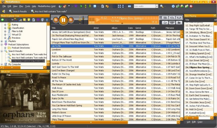Click the colored bars icon in Music Explorer toolbar
The height and width of the screenshot is (128, 217).
[16, 20]
